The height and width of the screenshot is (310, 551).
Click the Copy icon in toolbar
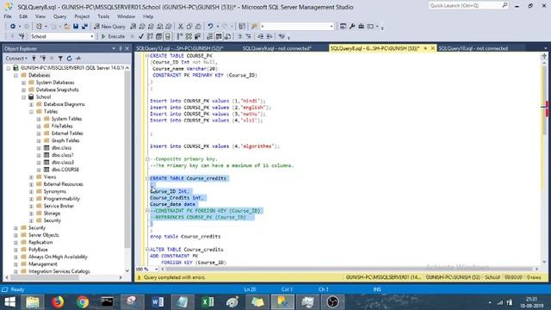pyautogui.click(x=189, y=27)
